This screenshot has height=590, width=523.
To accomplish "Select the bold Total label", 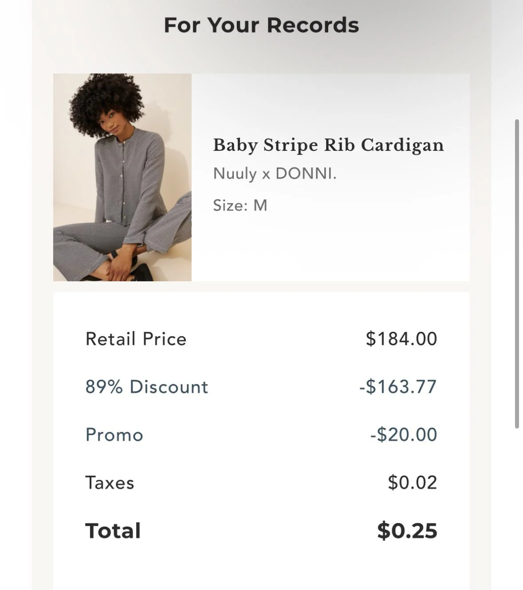I will [113, 530].
